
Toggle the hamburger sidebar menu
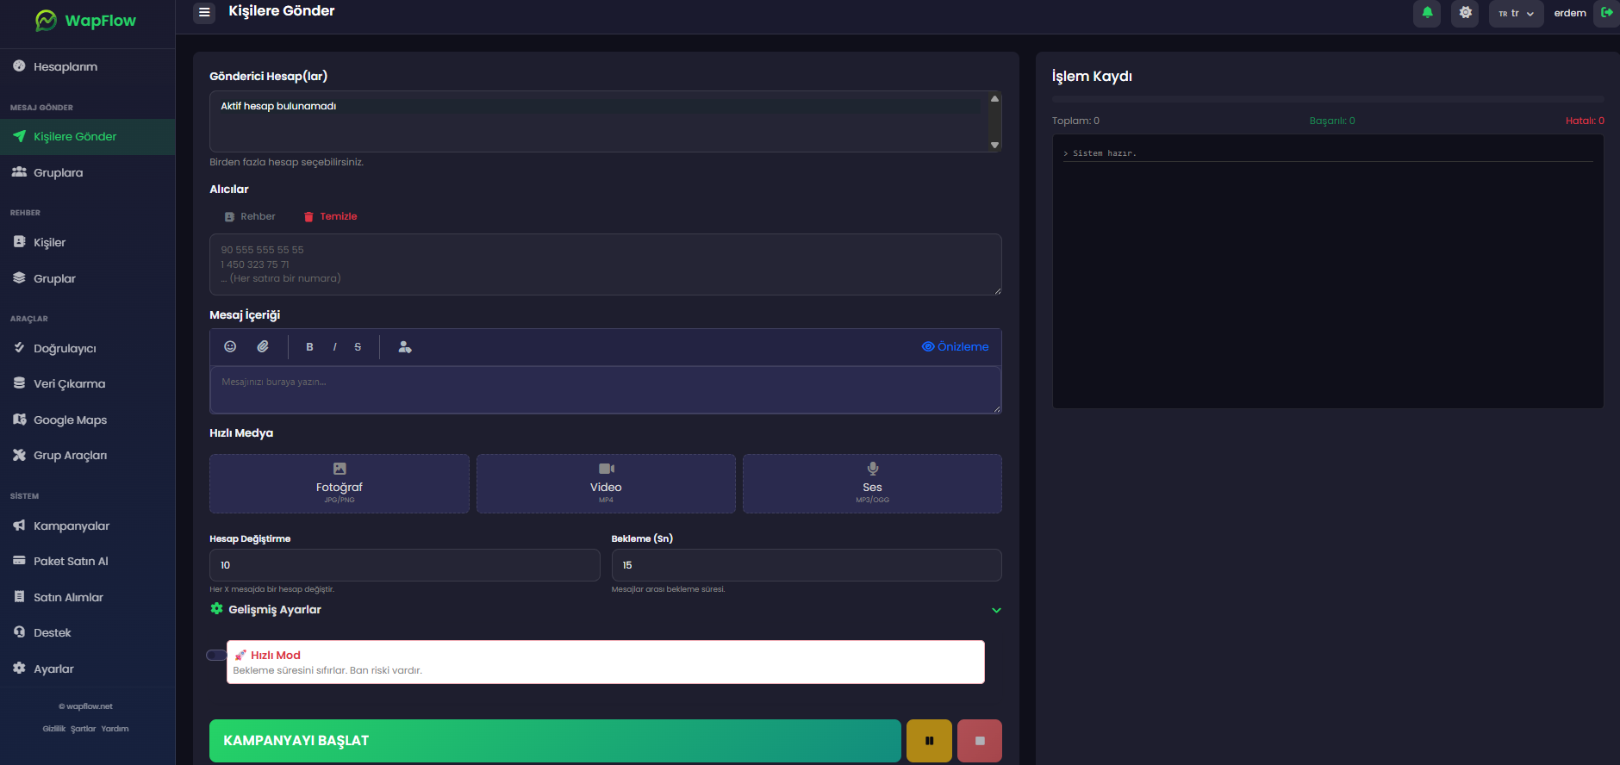click(x=204, y=12)
